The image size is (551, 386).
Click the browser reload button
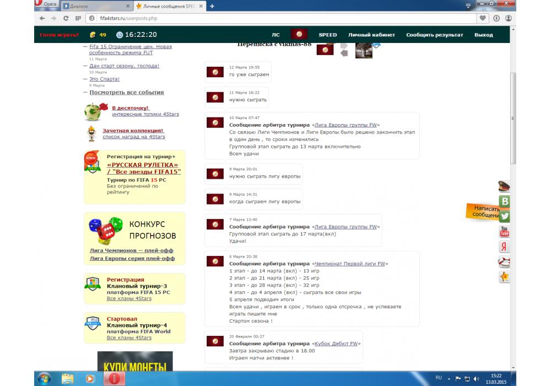click(x=66, y=18)
